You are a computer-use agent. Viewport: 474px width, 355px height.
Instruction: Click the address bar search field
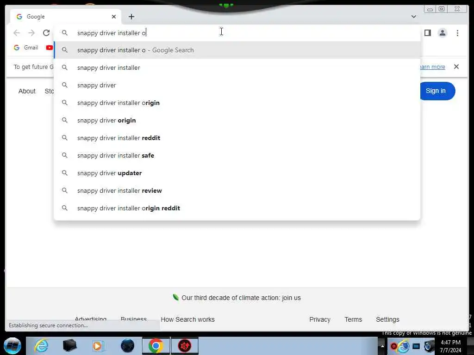[x=237, y=33]
